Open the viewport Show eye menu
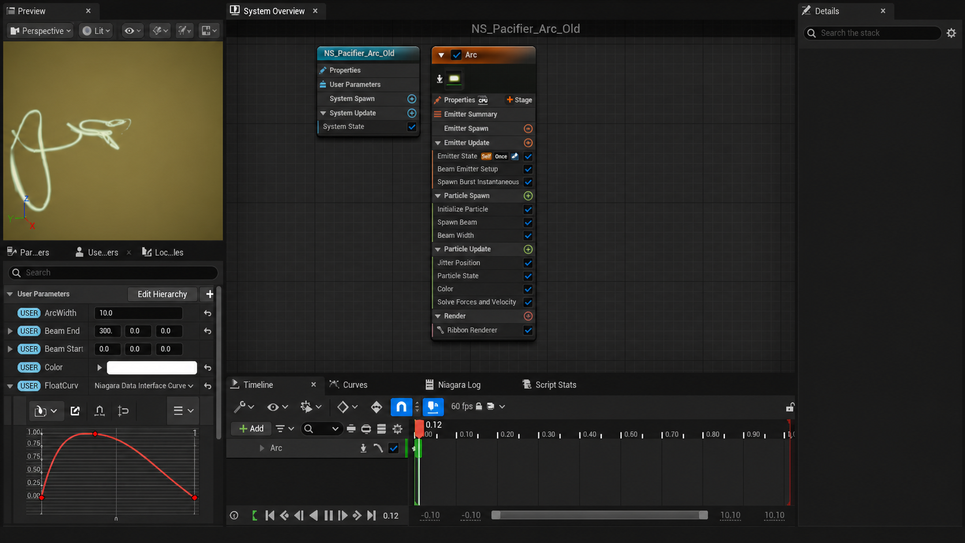965x543 pixels. [x=132, y=31]
